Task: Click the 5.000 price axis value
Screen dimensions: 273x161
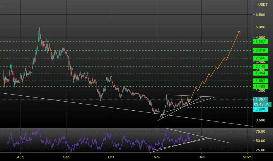Action: (260, 27)
